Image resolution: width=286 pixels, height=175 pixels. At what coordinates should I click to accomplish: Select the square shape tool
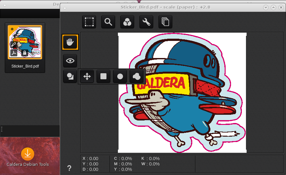[103, 76]
